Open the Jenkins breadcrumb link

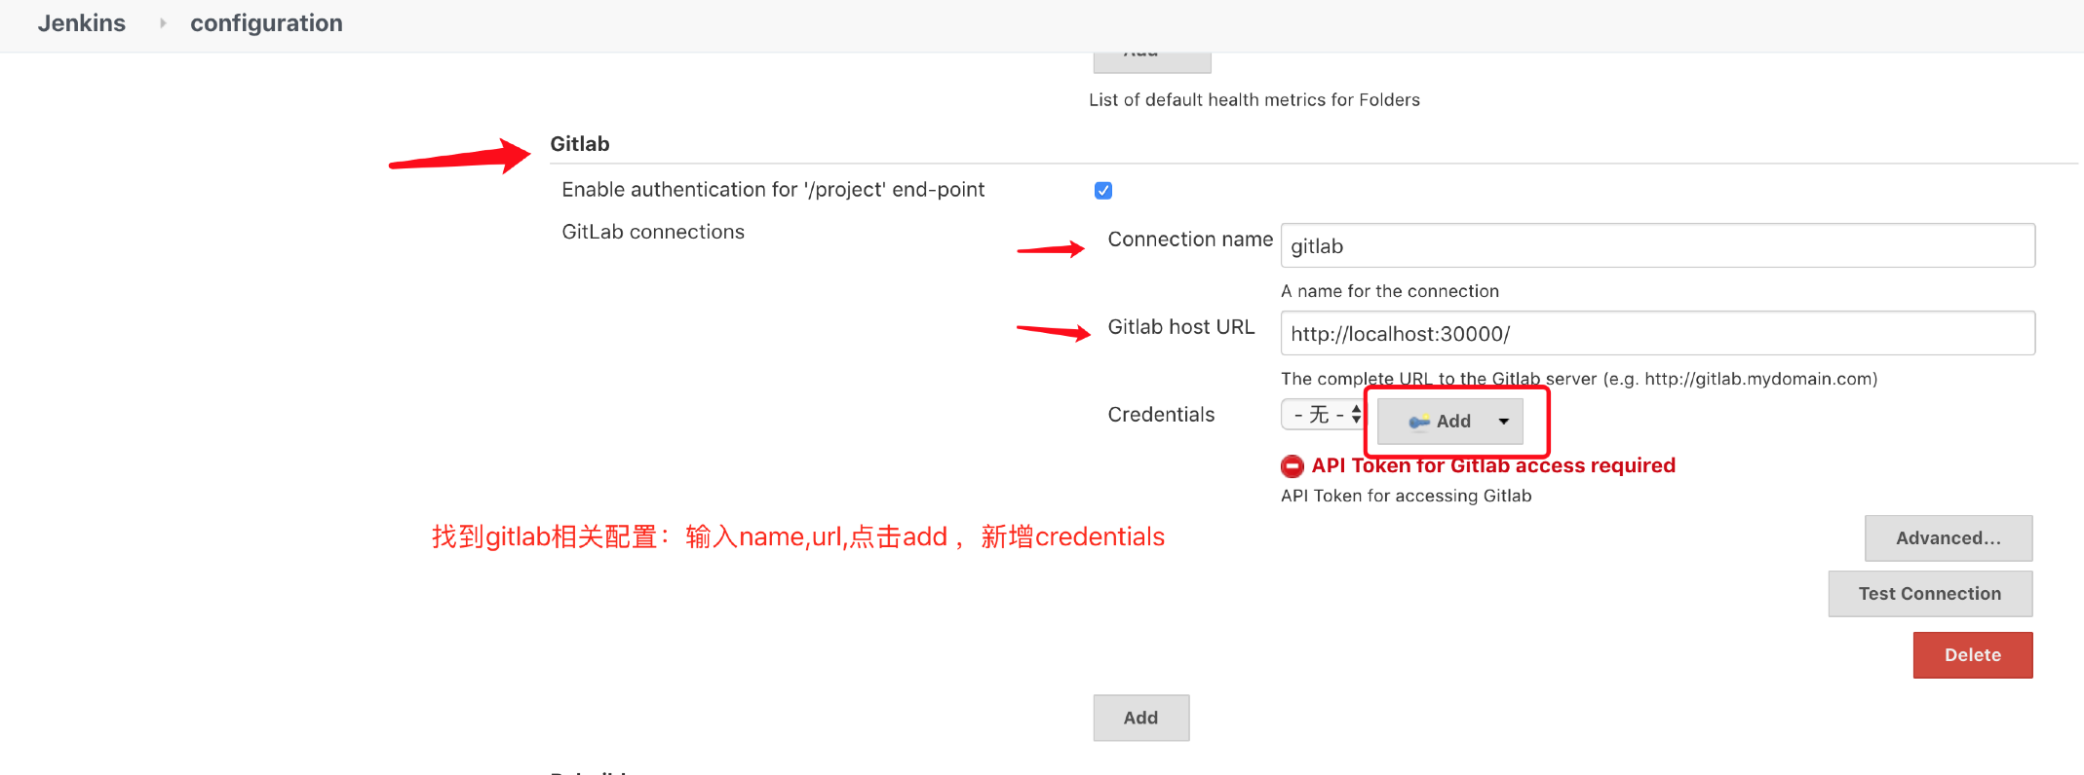tap(82, 23)
